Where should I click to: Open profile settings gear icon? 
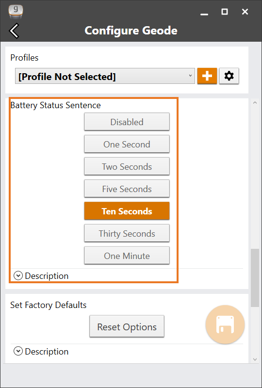point(229,76)
